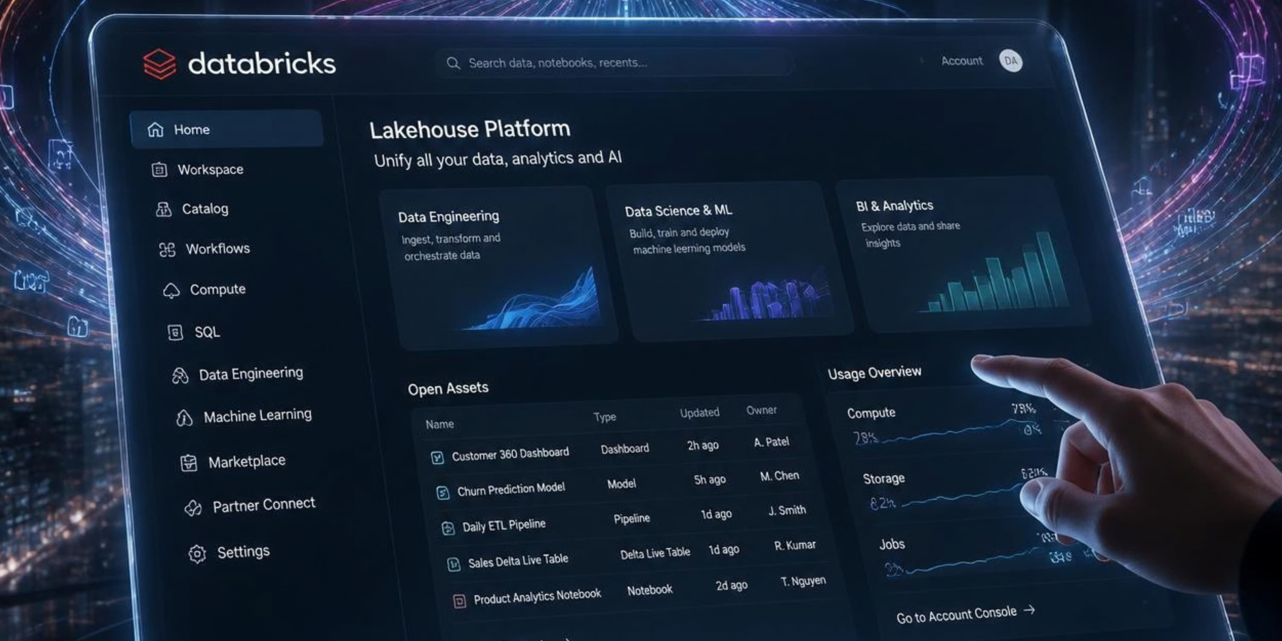This screenshot has height=641, width=1282.
Task: Click the Partner Connect icon
Action: click(193, 508)
